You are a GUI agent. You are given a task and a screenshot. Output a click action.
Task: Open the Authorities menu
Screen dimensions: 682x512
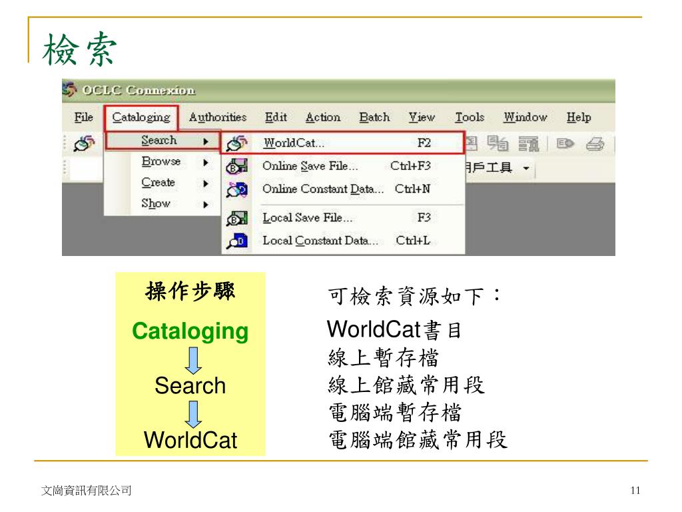coord(218,117)
